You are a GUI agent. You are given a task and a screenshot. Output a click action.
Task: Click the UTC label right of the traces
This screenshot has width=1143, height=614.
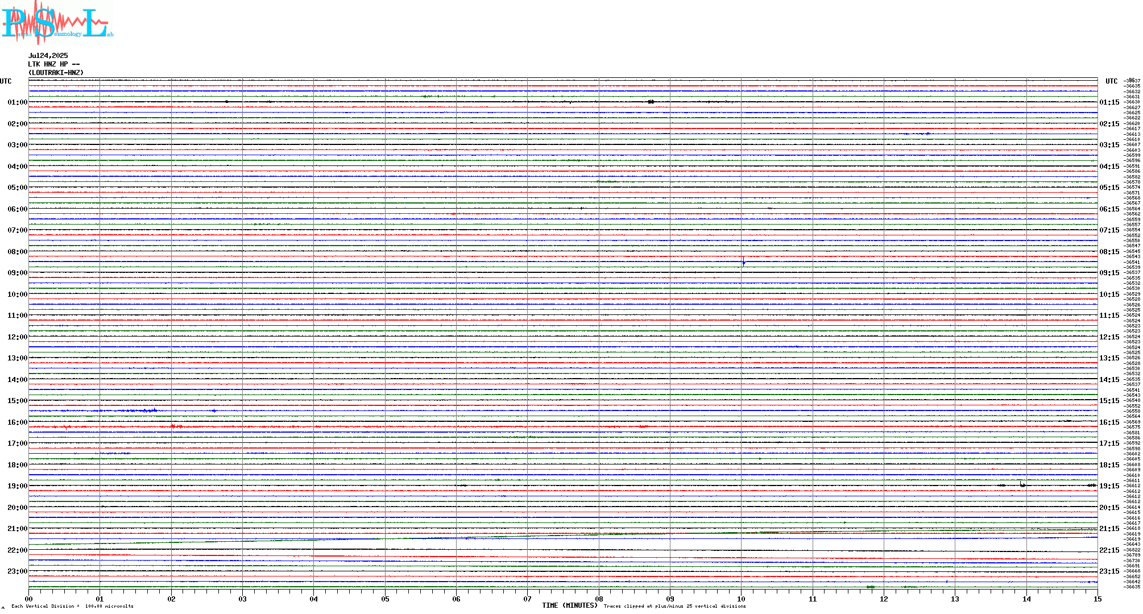(1112, 81)
